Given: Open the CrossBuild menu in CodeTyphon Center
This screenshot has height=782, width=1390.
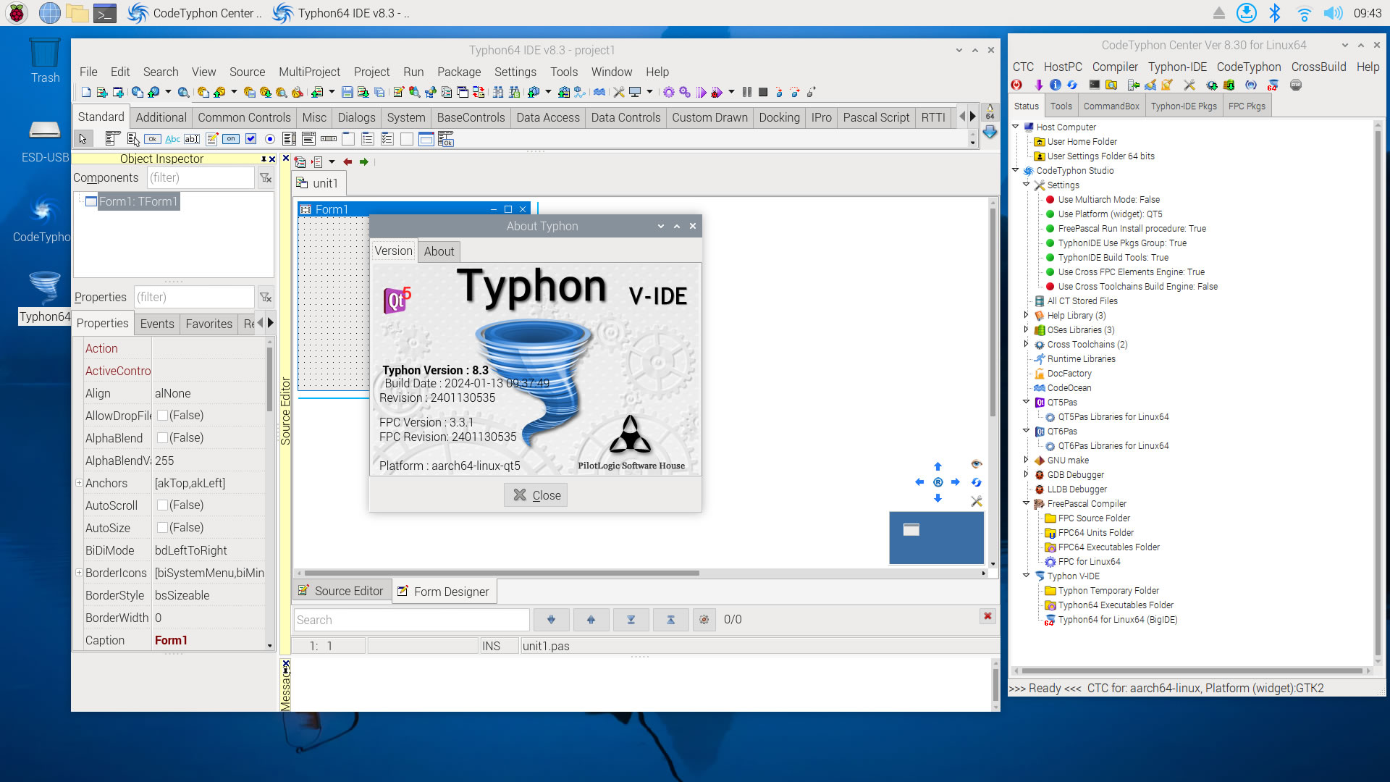Looking at the screenshot, I should pyautogui.click(x=1318, y=67).
